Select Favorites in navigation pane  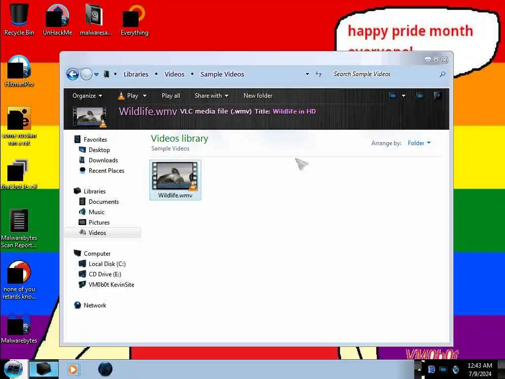point(95,139)
